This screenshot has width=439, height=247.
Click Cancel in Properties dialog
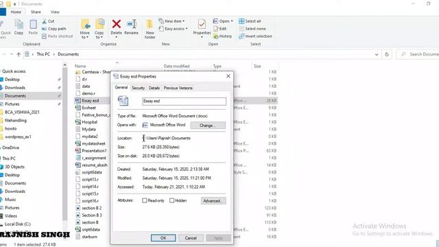tap(191, 238)
